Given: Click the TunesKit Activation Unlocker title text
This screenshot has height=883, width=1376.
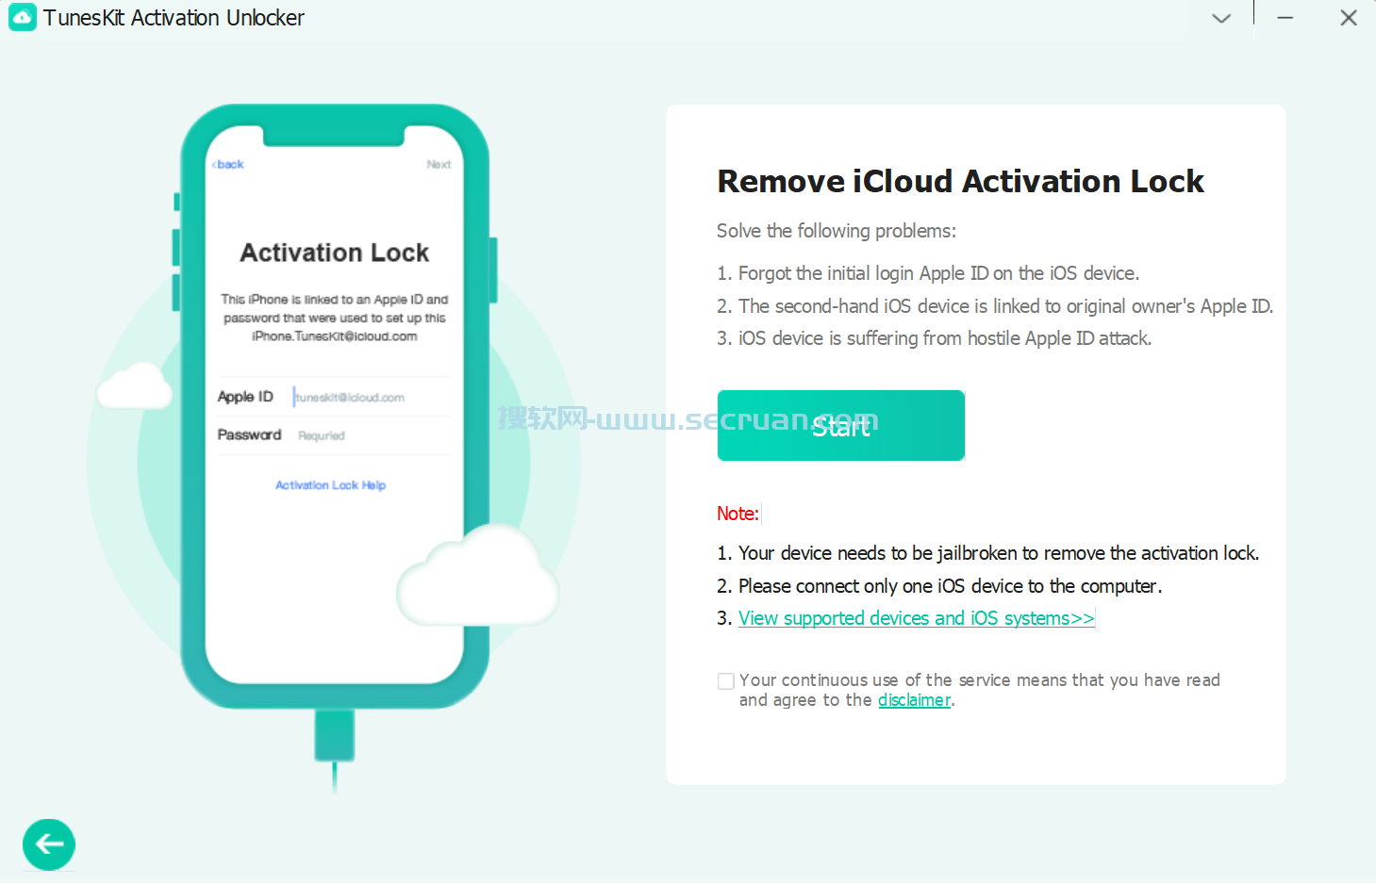Looking at the screenshot, I should coord(174,18).
